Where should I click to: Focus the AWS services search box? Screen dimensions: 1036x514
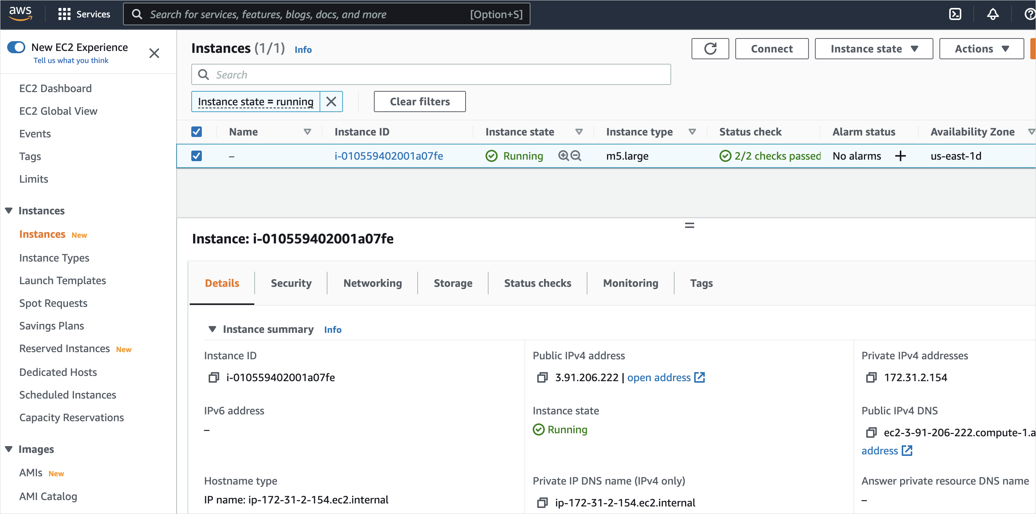point(326,14)
